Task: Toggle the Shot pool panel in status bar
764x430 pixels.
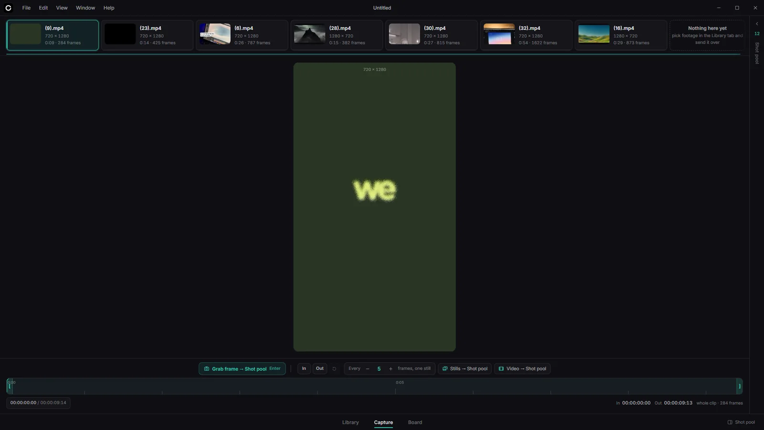Action: coord(741,422)
